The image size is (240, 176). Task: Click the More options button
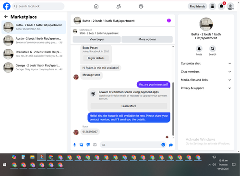pyautogui.click(x=147, y=39)
